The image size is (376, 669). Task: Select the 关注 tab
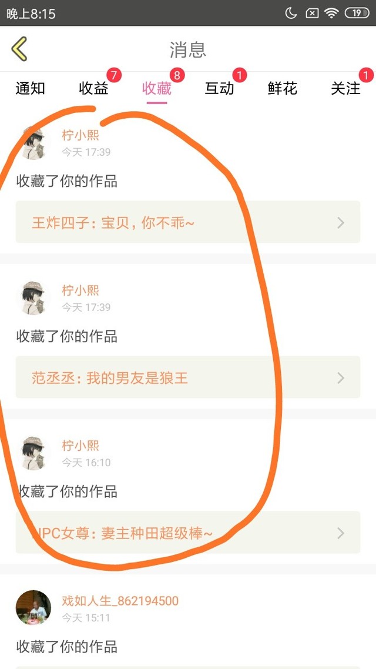click(x=345, y=88)
